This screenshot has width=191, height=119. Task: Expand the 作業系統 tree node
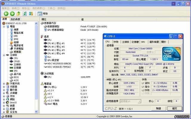(x=4, y=84)
